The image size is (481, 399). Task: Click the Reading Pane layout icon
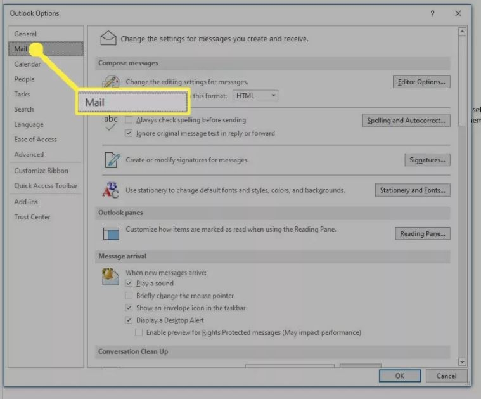pos(111,233)
